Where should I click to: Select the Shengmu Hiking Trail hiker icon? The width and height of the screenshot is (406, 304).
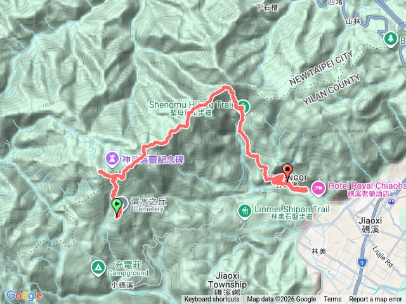(x=243, y=107)
